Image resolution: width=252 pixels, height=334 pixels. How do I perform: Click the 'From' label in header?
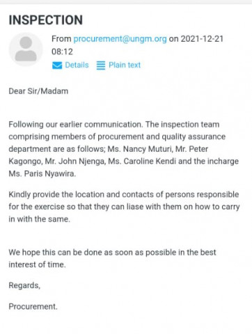[x=61, y=39]
